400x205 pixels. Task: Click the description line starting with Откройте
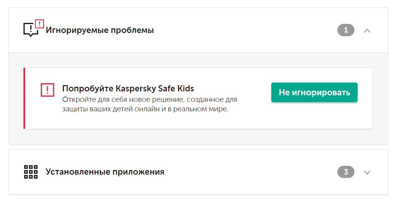[x=150, y=99]
